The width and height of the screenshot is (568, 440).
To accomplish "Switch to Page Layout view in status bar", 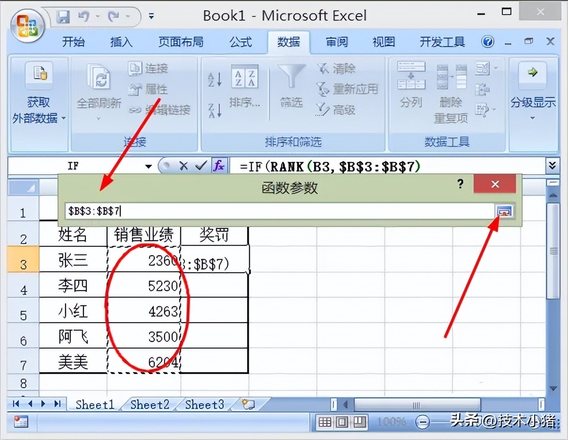I will click(342, 422).
